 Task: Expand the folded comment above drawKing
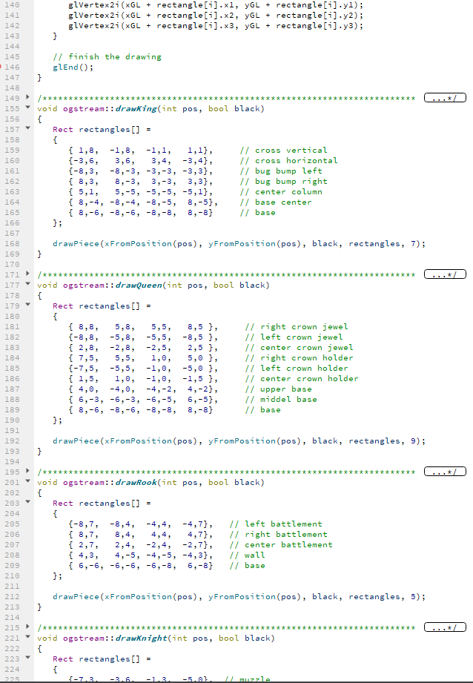28,97
